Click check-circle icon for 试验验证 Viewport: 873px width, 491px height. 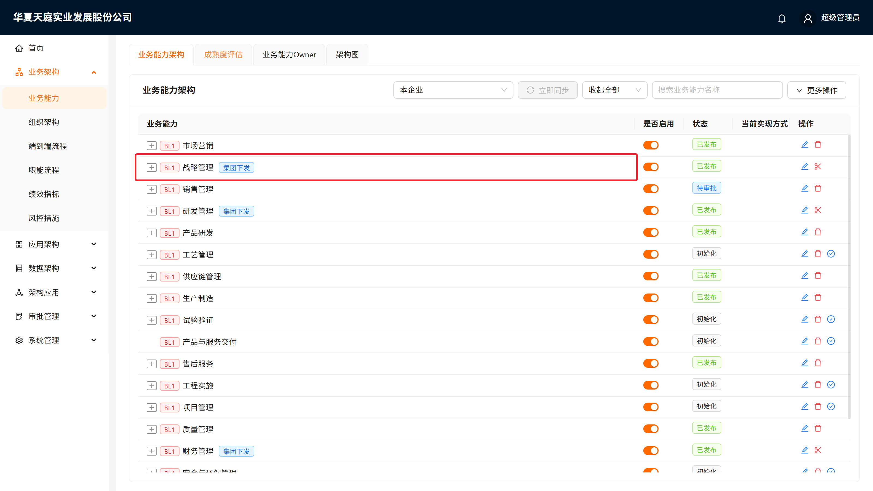[831, 319]
